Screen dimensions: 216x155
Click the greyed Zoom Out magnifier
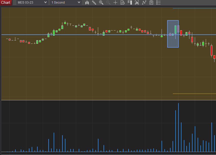(x=108, y=3)
